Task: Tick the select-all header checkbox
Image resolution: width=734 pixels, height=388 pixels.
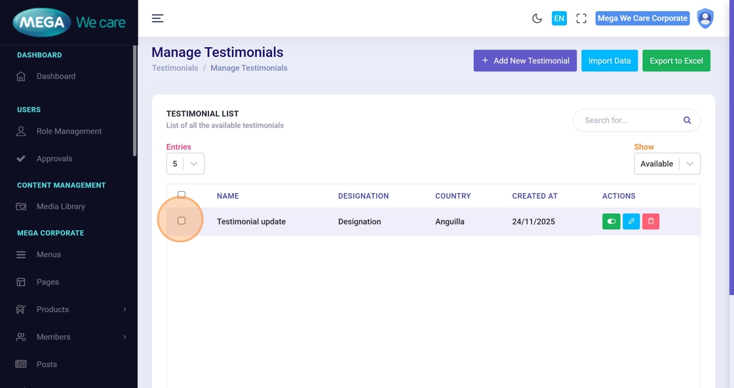Action: pos(182,195)
